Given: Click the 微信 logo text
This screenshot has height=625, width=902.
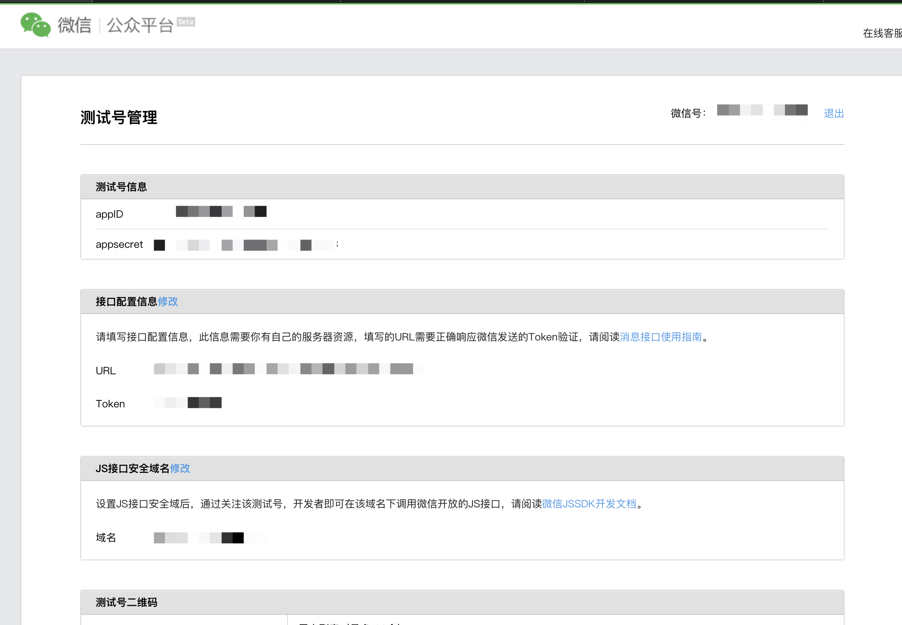Looking at the screenshot, I should [x=74, y=25].
